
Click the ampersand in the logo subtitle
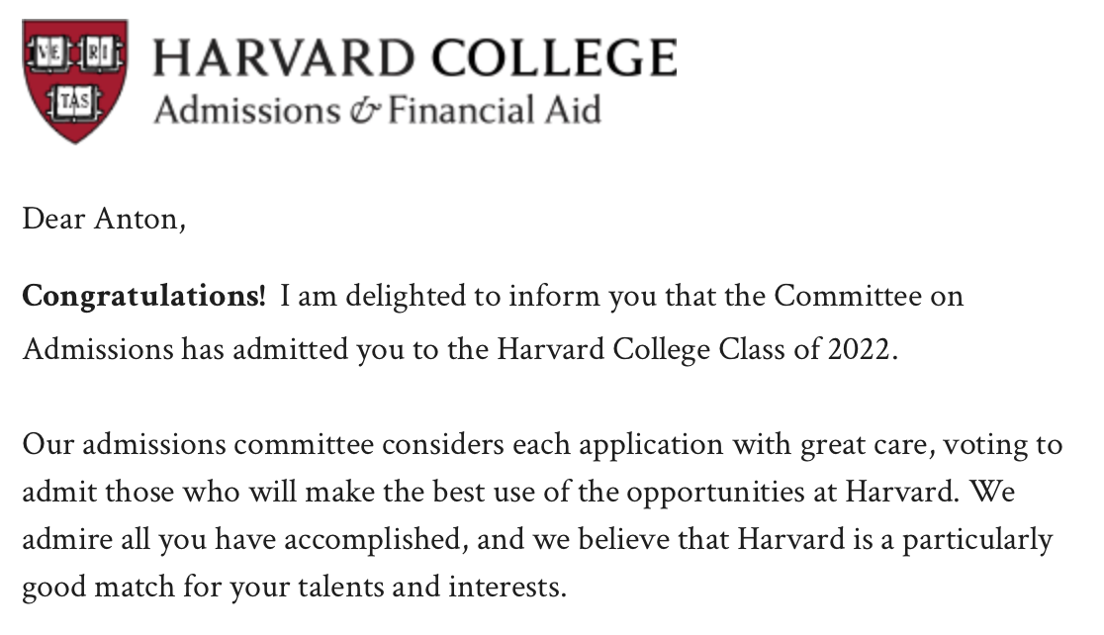coord(365,111)
